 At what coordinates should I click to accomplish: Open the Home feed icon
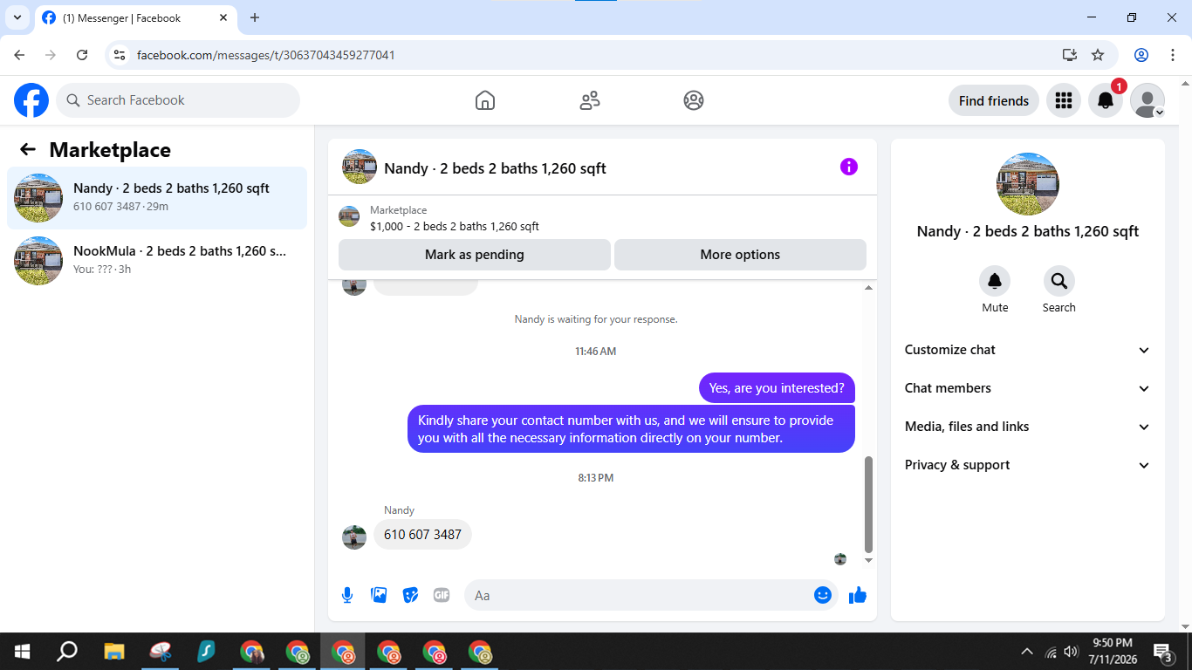point(485,100)
